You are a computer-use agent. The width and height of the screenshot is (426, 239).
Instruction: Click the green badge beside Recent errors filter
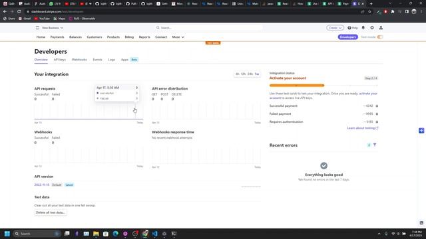pos(369,145)
